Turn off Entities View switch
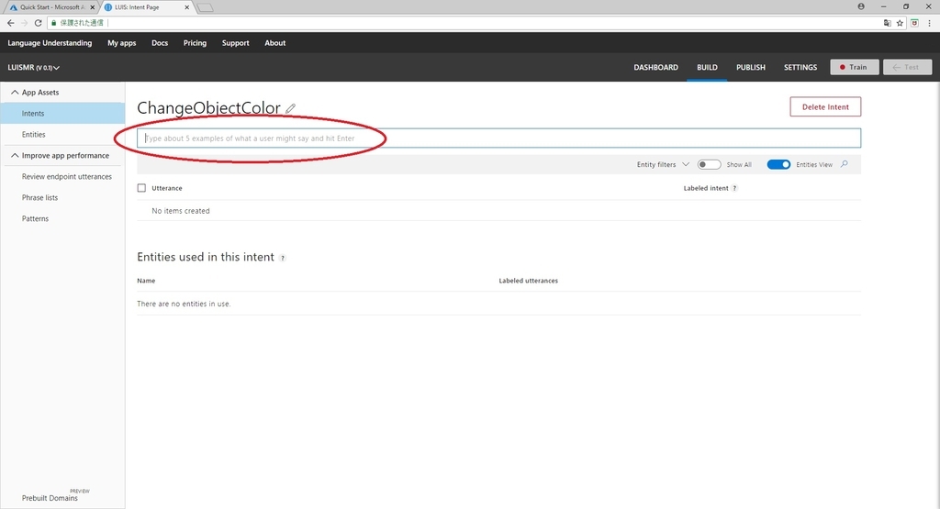This screenshot has height=509, width=940. click(778, 164)
